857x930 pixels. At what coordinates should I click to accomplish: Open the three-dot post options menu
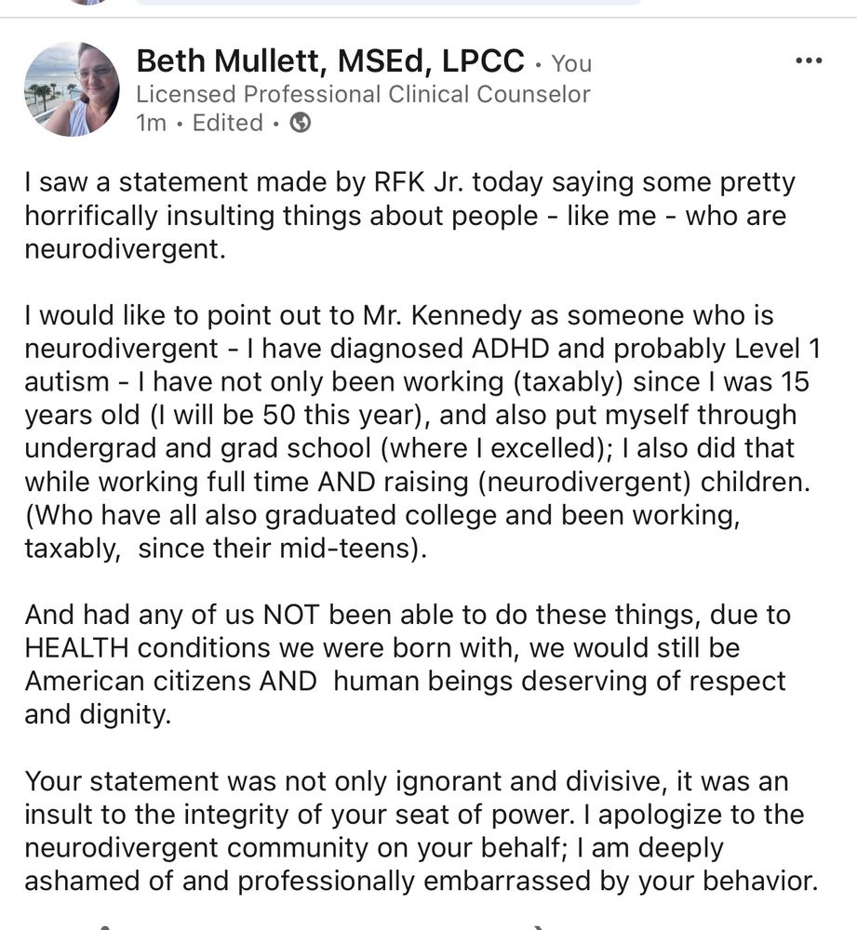(x=809, y=60)
